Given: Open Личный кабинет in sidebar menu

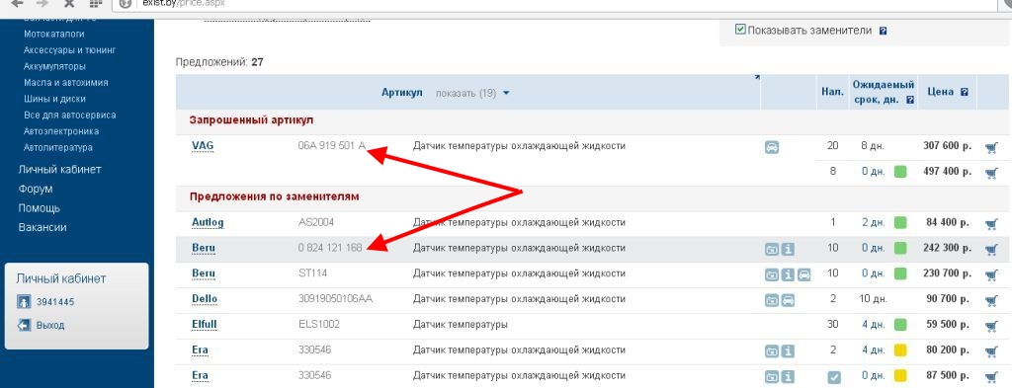Looking at the screenshot, I should pos(59,170).
